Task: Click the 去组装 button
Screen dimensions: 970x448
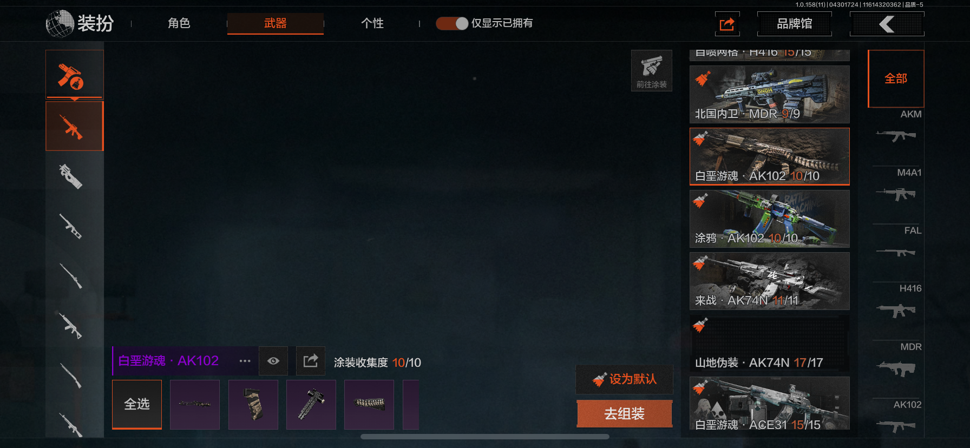Action: [625, 414]
